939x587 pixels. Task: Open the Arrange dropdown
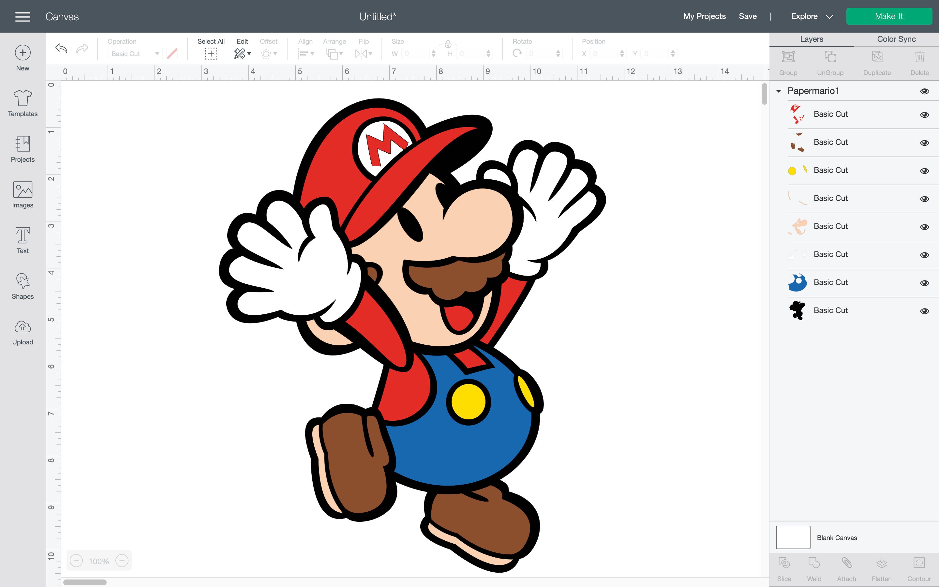(335, 53)
